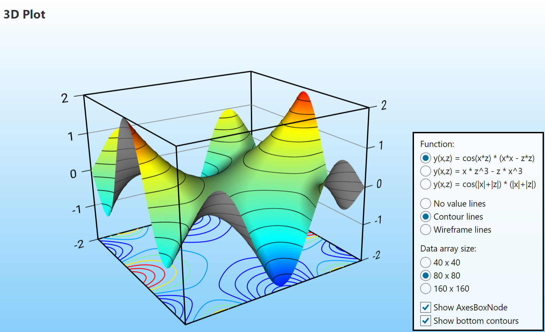
Task: Switch to Wireframe lines
Action: click(x=426, y=230)
